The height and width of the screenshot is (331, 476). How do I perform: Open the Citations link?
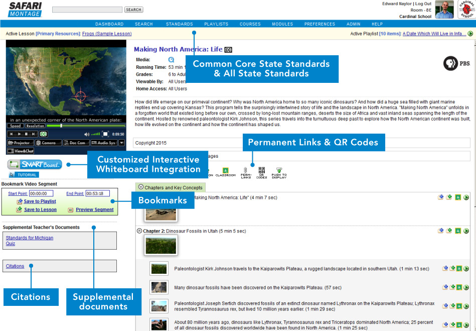(15, 266)
